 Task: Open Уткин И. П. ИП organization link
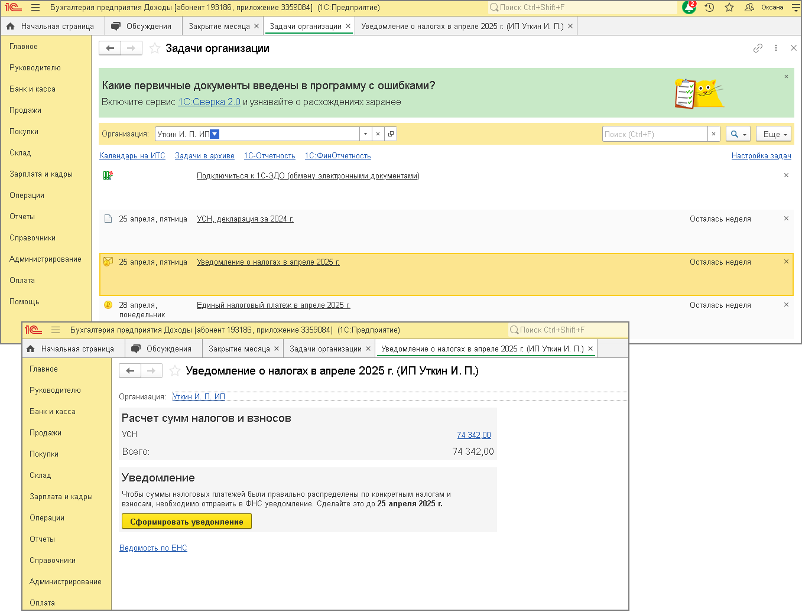pyautogui.click(x=199, y=397)
